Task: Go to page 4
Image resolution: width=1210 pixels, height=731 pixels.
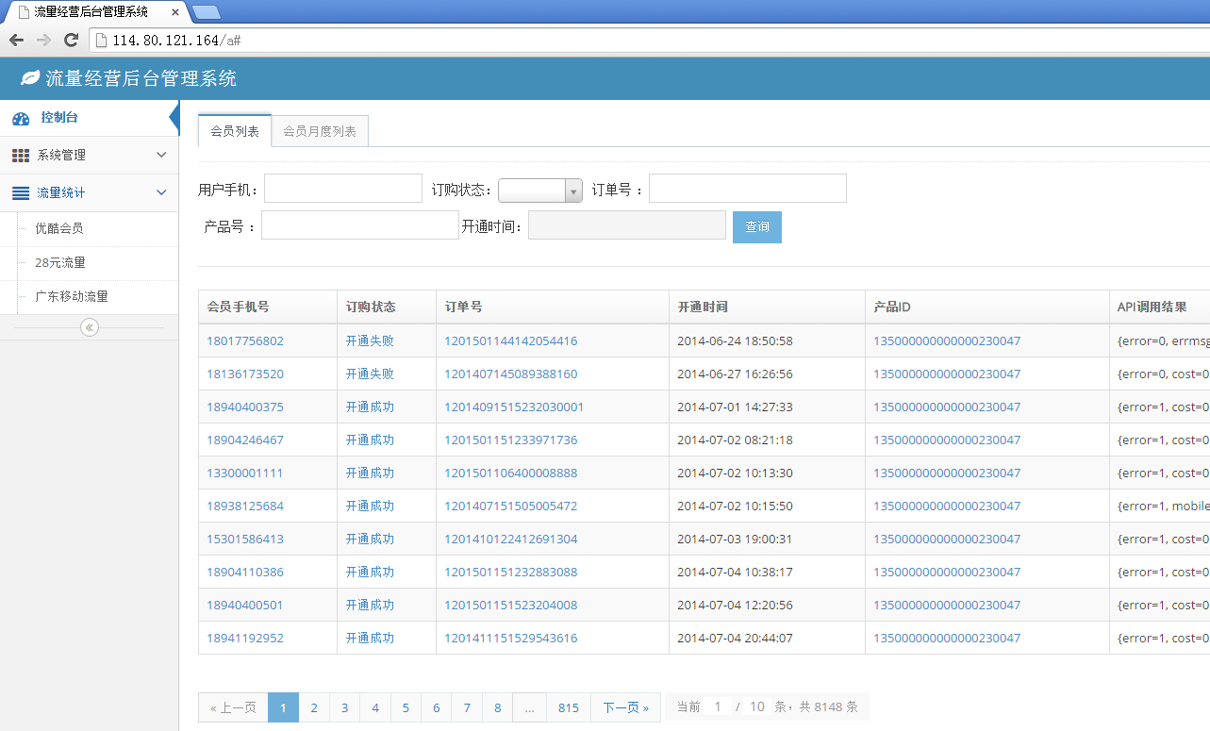Action: click(375, 707)
